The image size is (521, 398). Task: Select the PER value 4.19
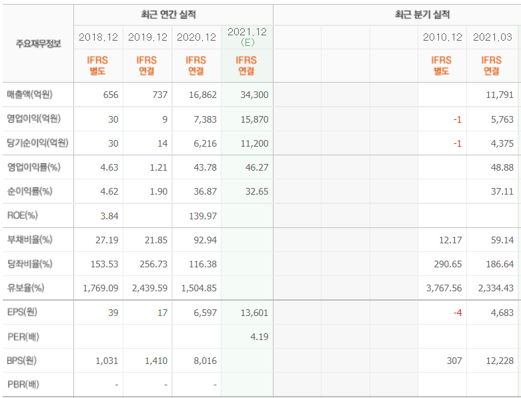[259, 337]
